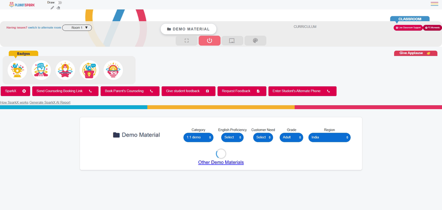Image resolution: width=442 pixels, height=210 pixels.
Task: Click Book Parent's Counseling button
Action: 130,91
